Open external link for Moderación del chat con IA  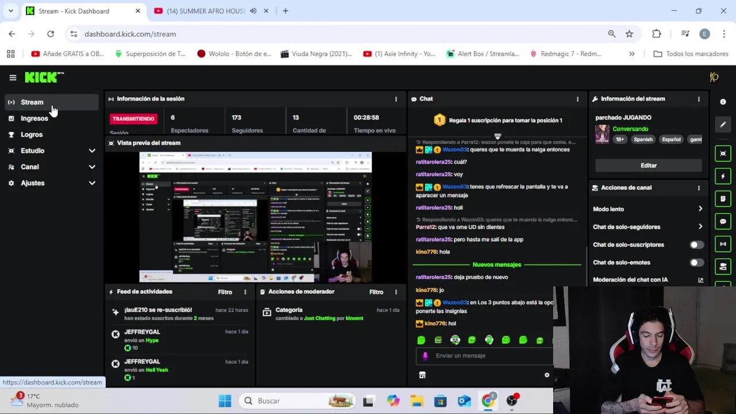700,280
